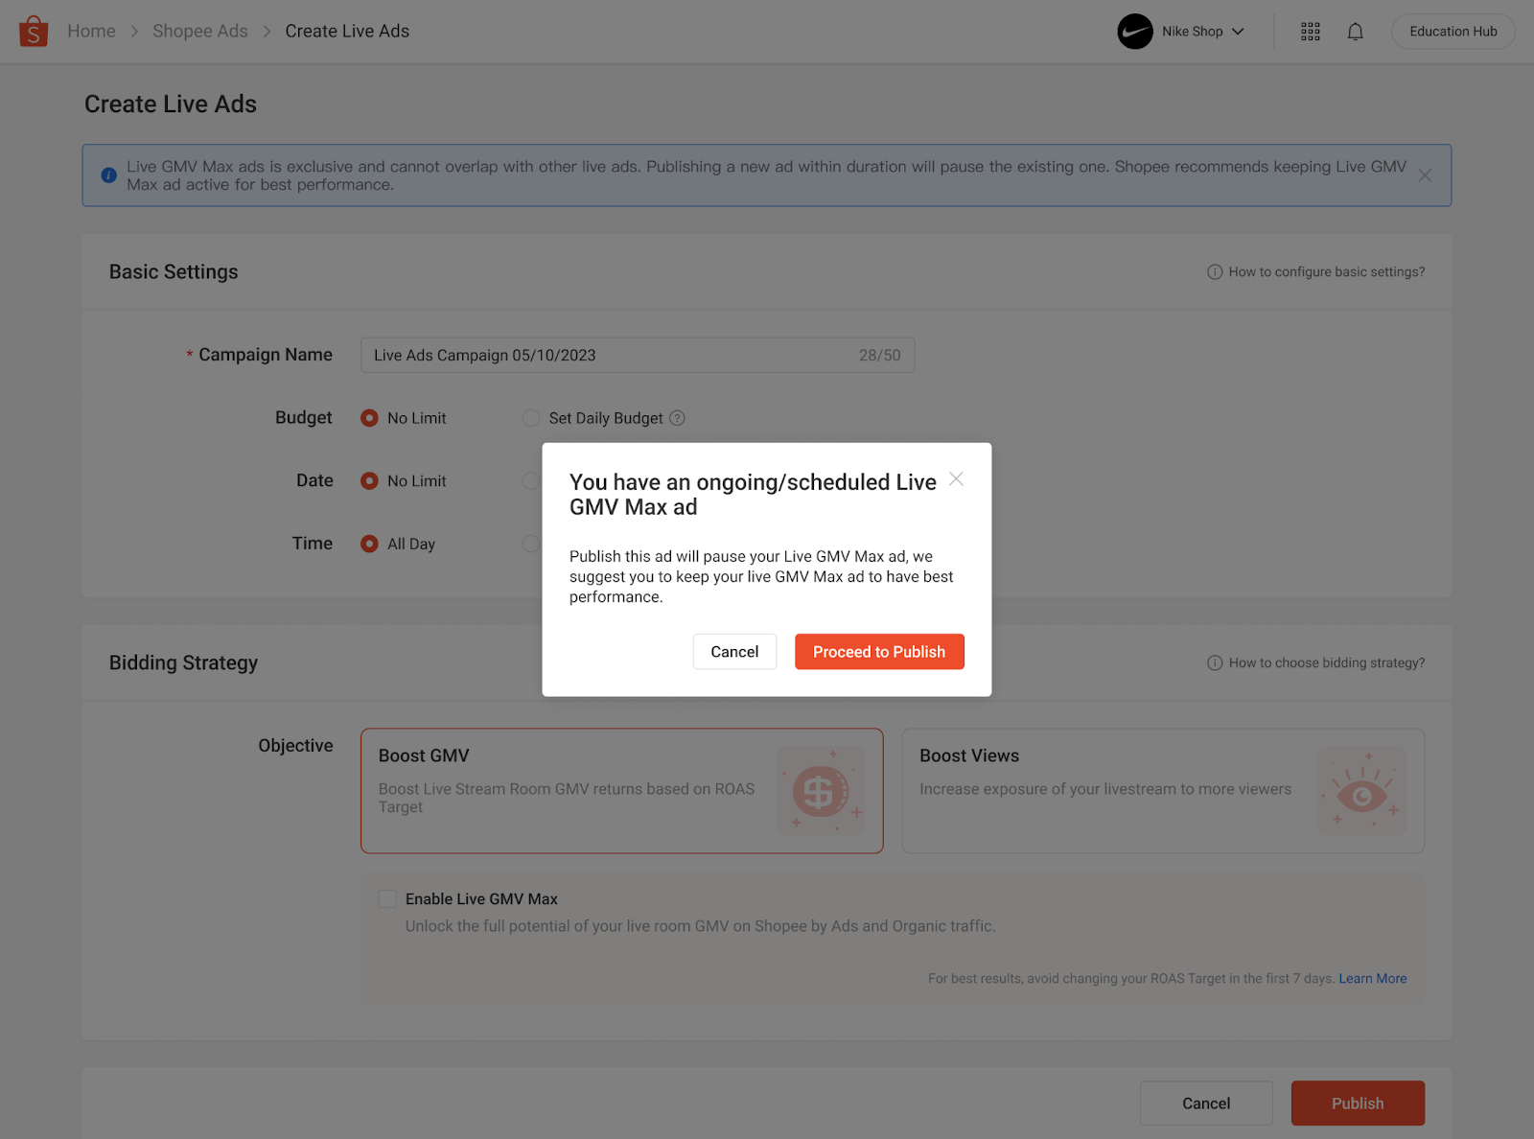This screenshot has width=1534, height=1139.
Task: Select Set Daily Budget radio button
Action: 530,418
